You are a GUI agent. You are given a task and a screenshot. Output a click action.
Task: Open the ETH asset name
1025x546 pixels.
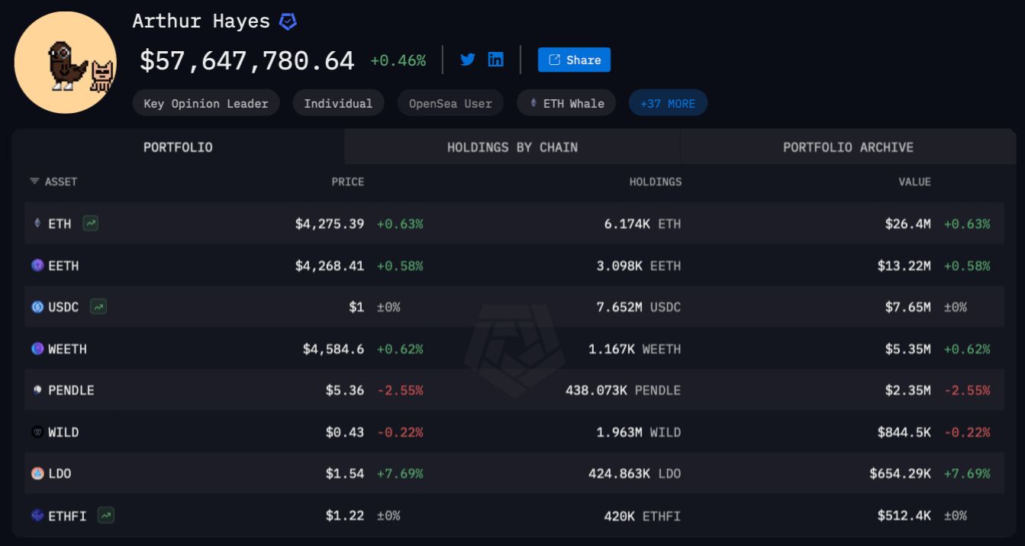(x=60, y=224)
